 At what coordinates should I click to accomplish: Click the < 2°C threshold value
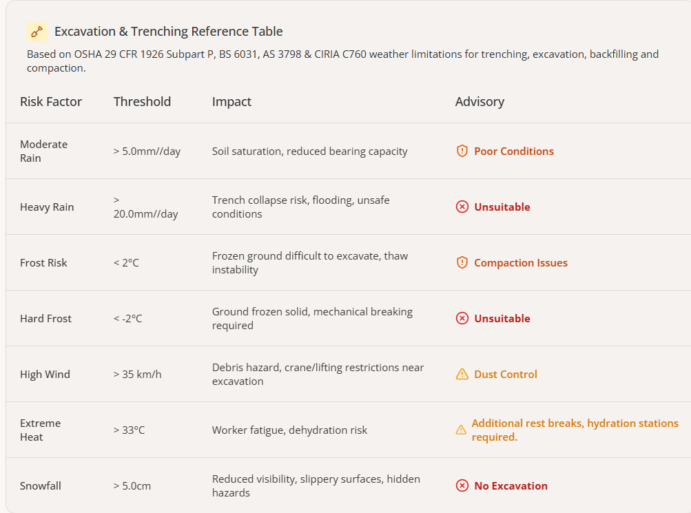point(126,263)
